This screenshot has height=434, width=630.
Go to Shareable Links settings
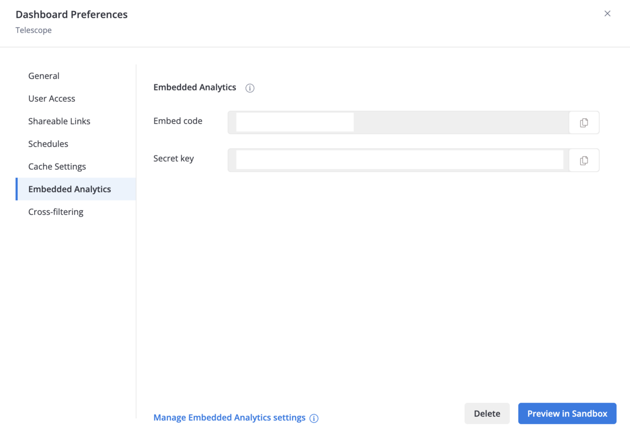[59, 121]
